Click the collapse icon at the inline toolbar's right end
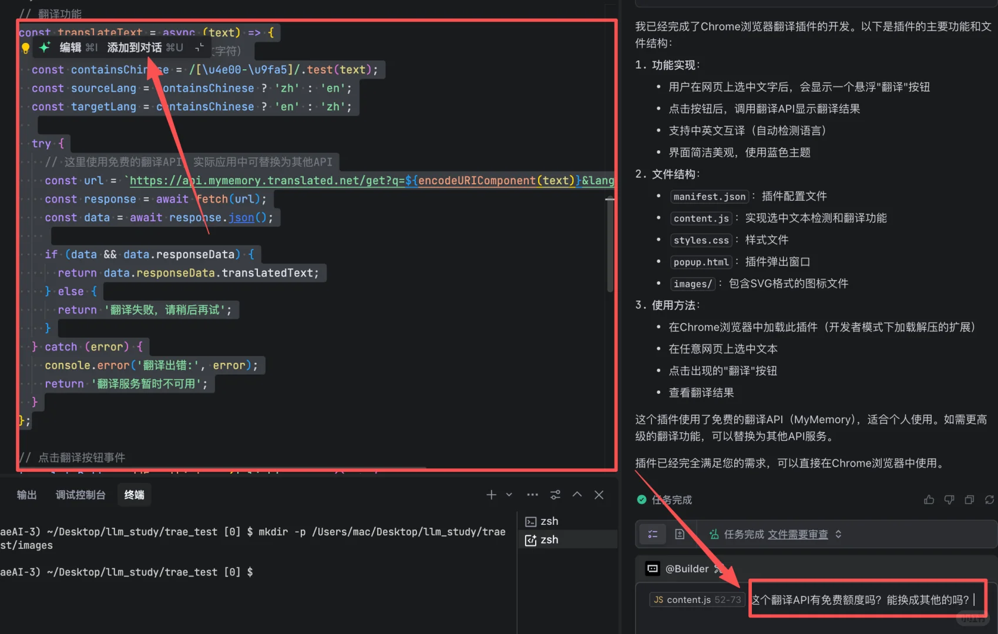The image size is (998, 634). click(199, 48)
